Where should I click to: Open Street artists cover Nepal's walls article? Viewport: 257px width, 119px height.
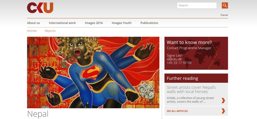(x=191, y=89)
